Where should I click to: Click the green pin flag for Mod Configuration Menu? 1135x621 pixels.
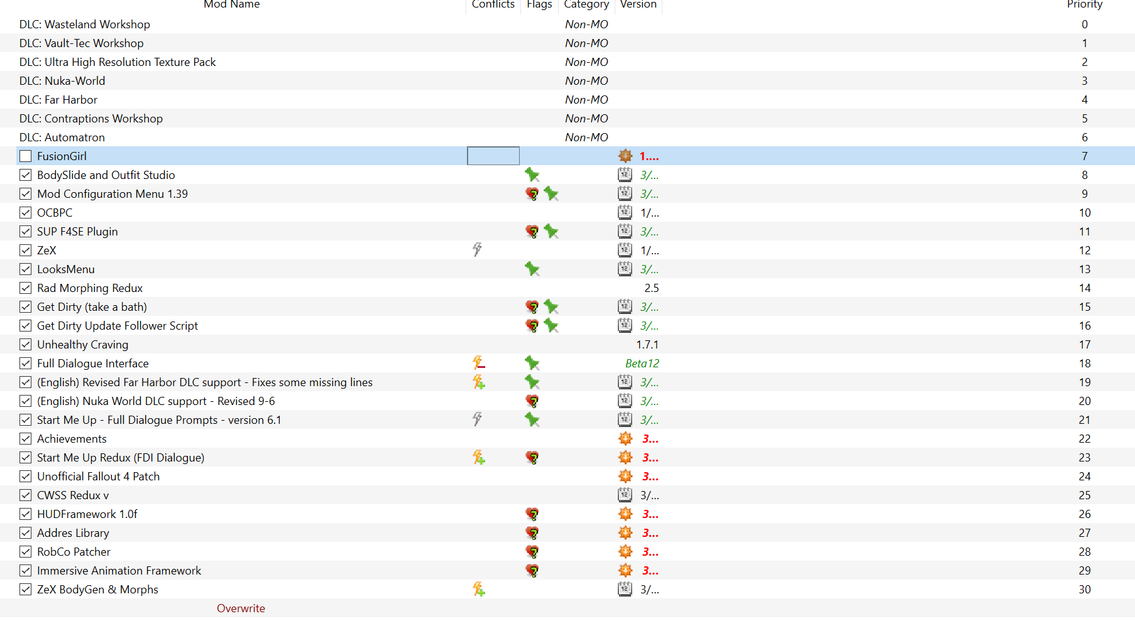tap(551, 193)
